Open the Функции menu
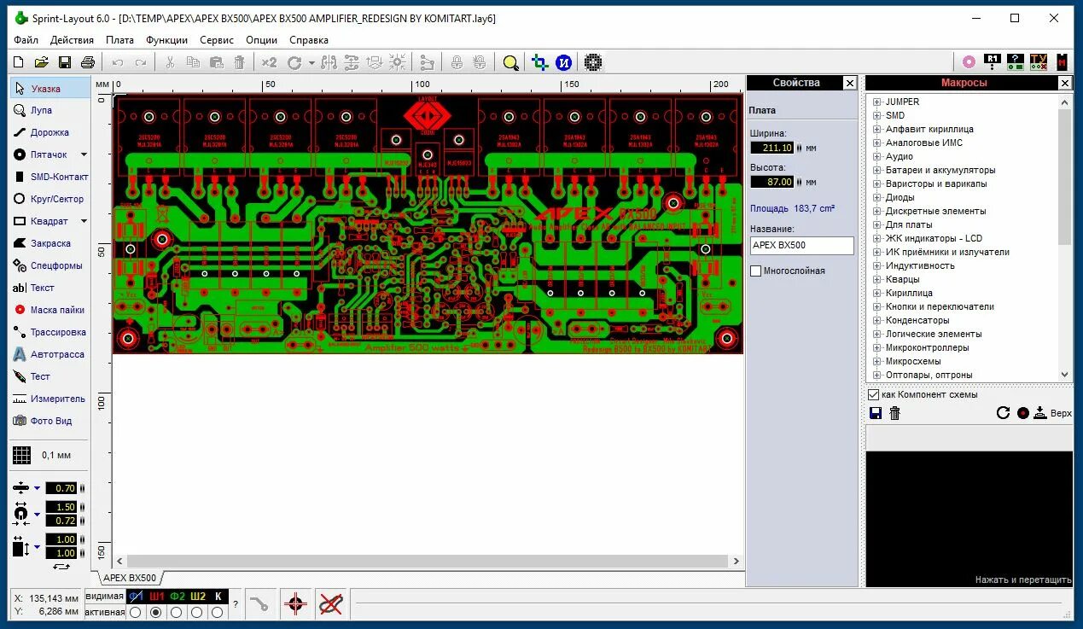Image resolution: width=1083 pixels, height=629 pixels. click(166, 39)
